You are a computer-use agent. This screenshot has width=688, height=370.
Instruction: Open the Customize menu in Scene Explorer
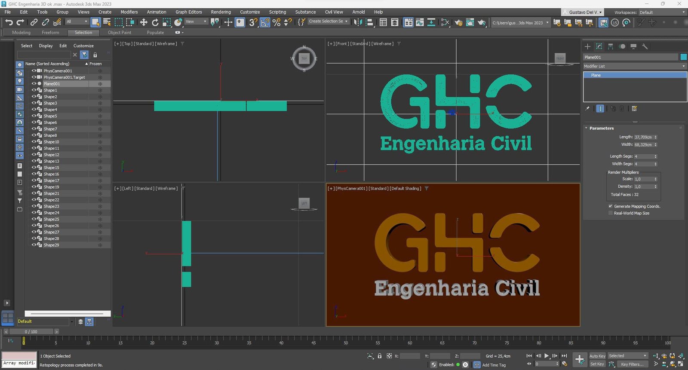click(x=83, y=46)
